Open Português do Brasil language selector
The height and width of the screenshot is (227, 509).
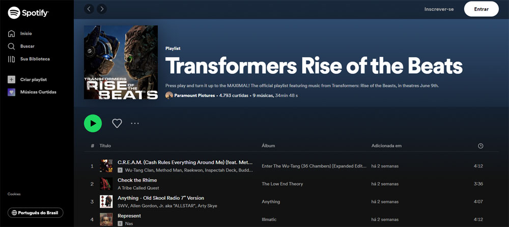coord(36,213)
